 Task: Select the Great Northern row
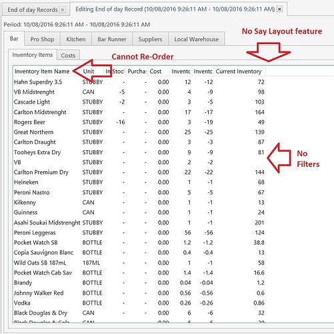tap(139, 132)
